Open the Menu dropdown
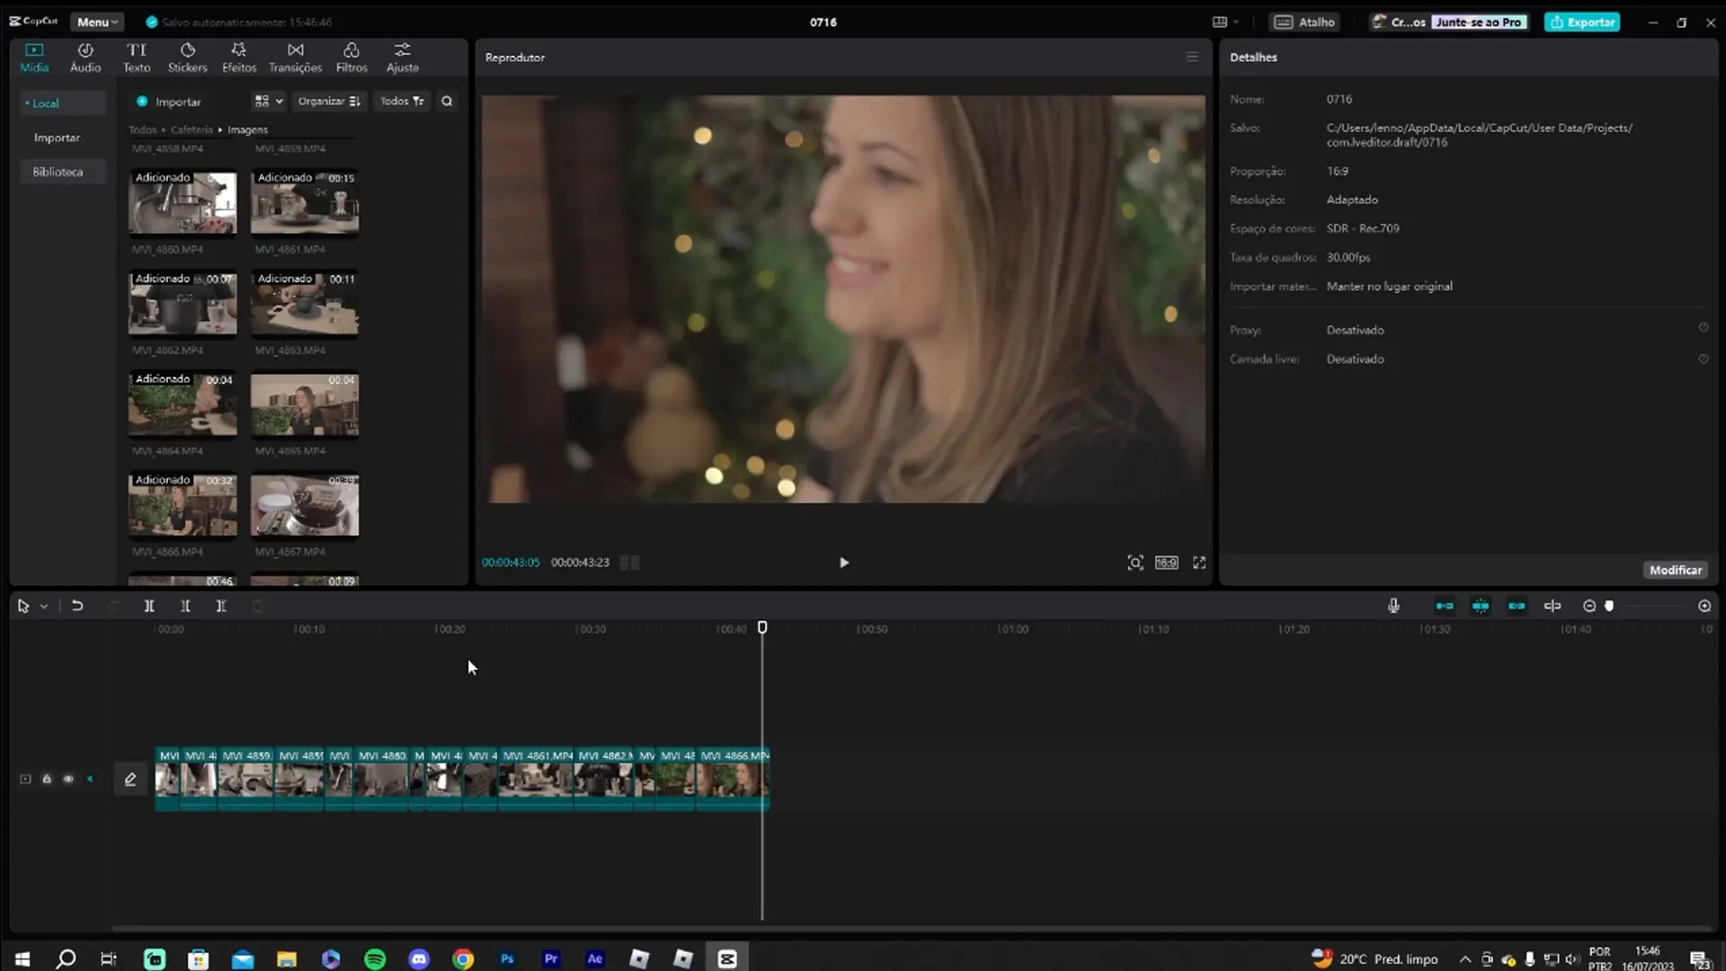Screen dimensions: 1726x971 [x=97, y=22]
